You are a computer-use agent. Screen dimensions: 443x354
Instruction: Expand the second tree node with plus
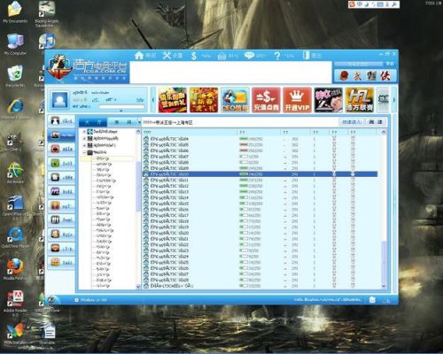(84, 138)
